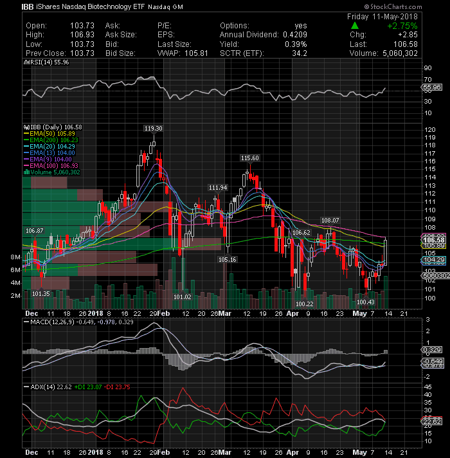This screenshot has width=450, height=458.
Task: Click the +2.75% percent change value
Action: click(x=402, y=26)
